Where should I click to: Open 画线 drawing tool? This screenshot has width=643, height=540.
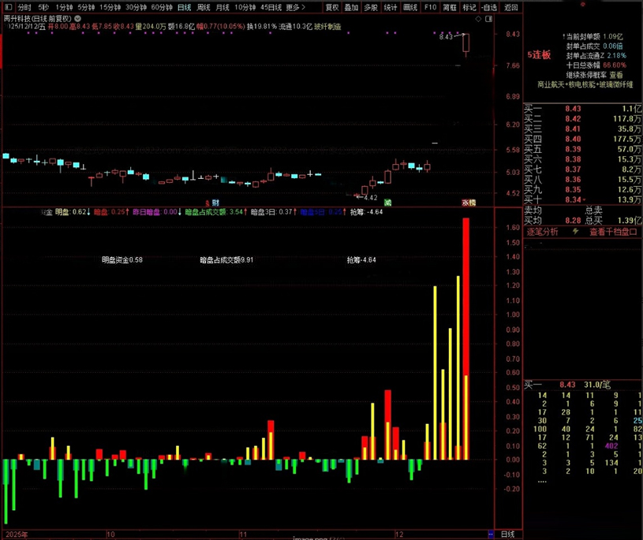point(410,7)
